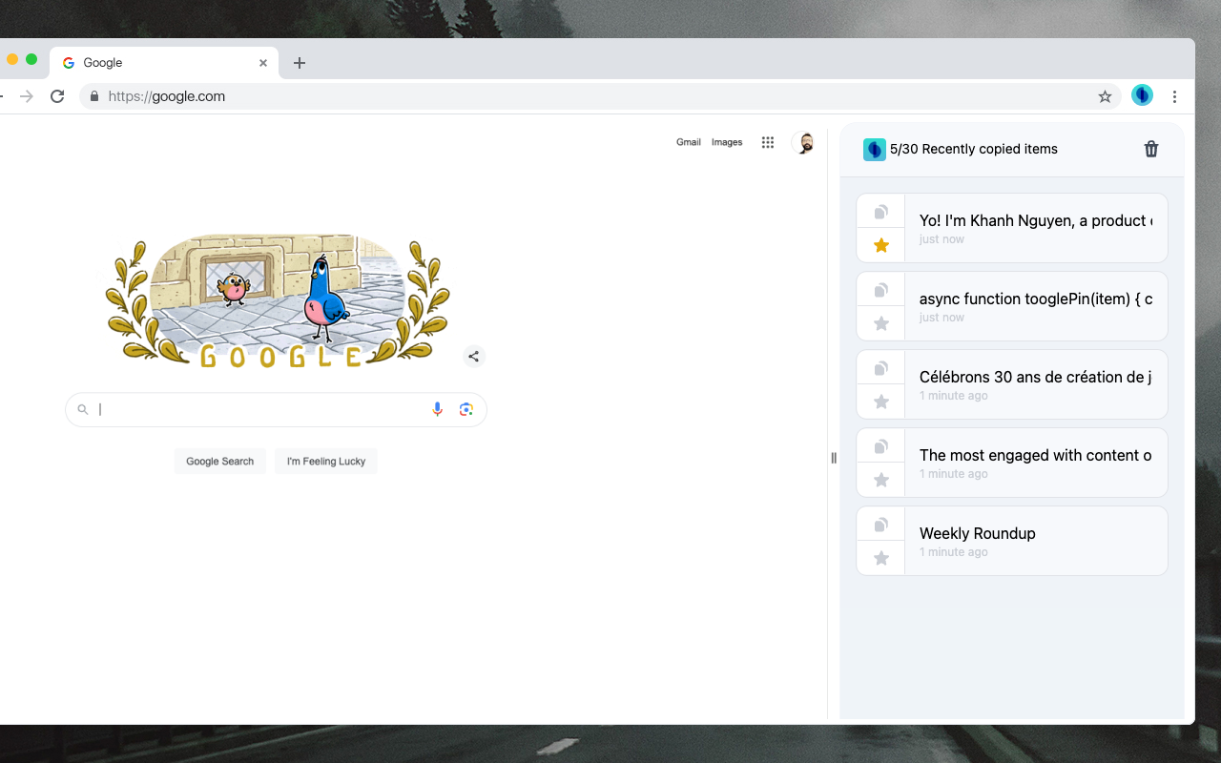Clear copied items with the trash icon

[x=1151, y=149]
